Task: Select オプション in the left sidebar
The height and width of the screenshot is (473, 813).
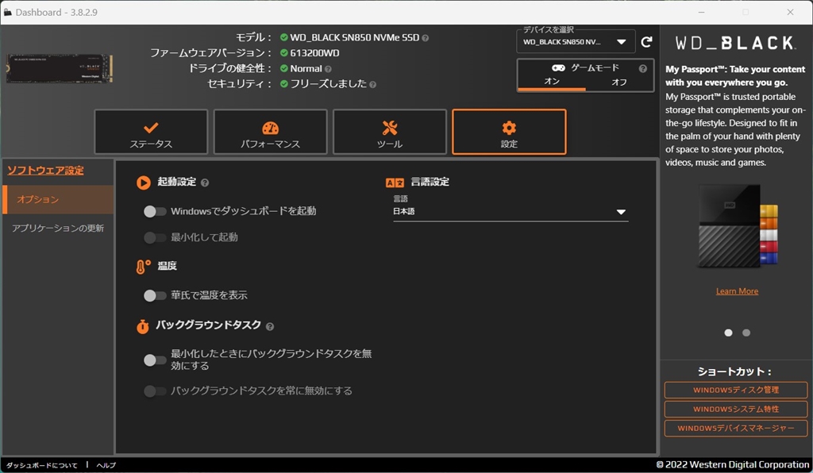Action: [58, 199]
